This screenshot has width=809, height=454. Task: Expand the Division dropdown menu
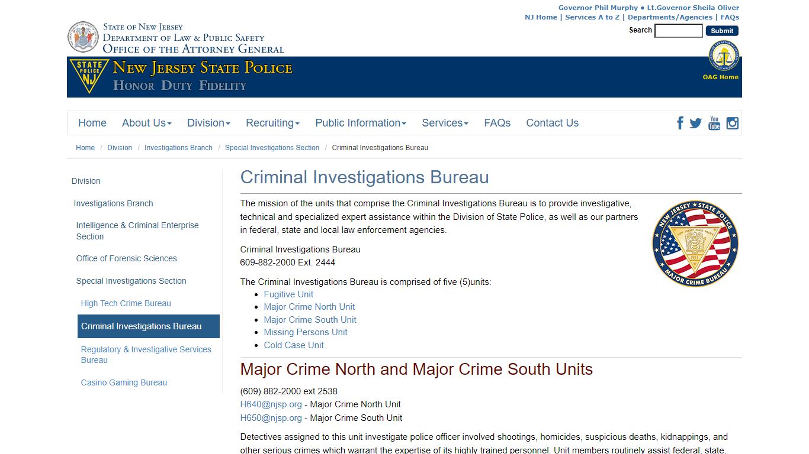[x=208, y=123]
